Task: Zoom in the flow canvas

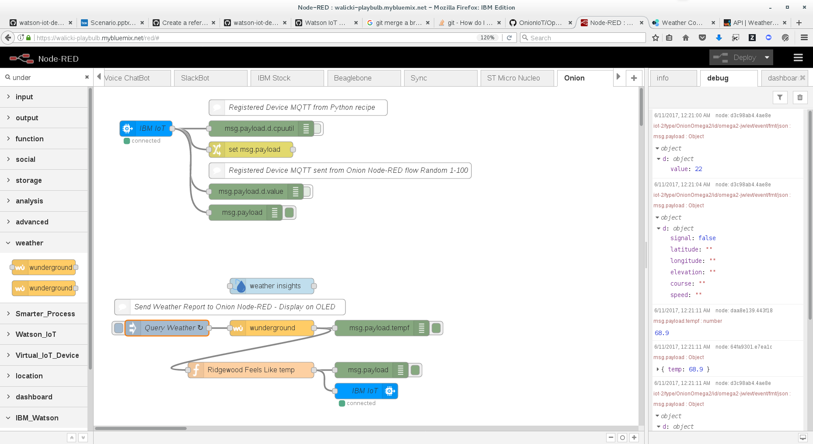Action: (634, 437)
